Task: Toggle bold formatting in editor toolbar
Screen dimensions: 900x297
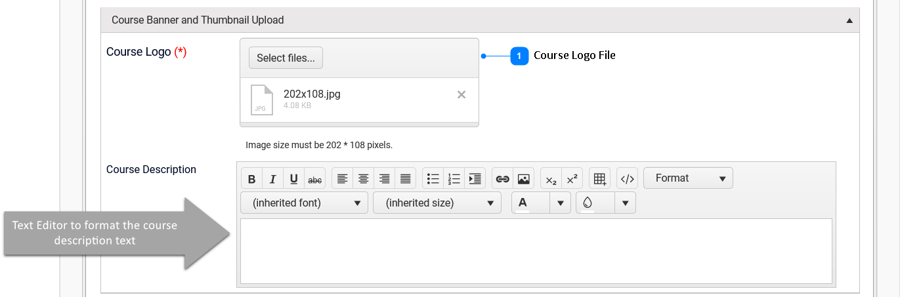Action: click(x=252, y=178)
